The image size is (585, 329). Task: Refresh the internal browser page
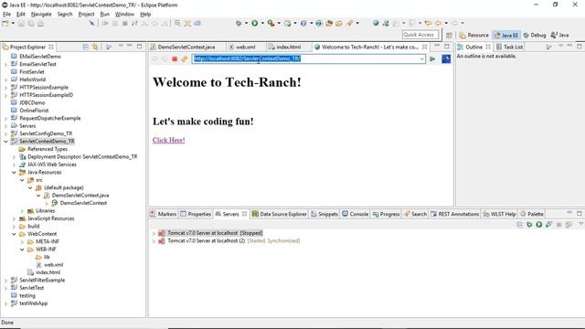click(185, 58)
